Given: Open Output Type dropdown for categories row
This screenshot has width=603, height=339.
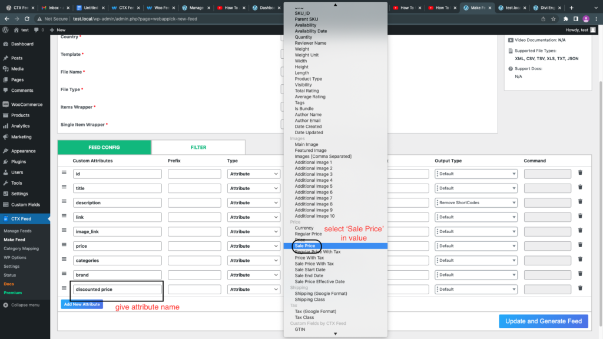Looking at the screenshot, I should coord(476,260).
